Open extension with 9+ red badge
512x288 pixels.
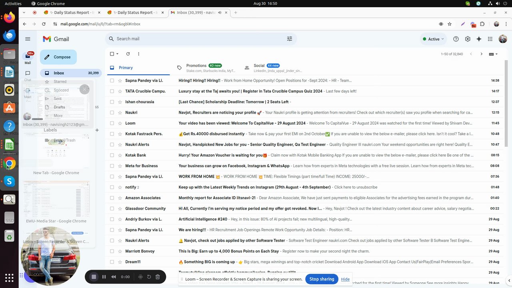[x=473, y=24]
